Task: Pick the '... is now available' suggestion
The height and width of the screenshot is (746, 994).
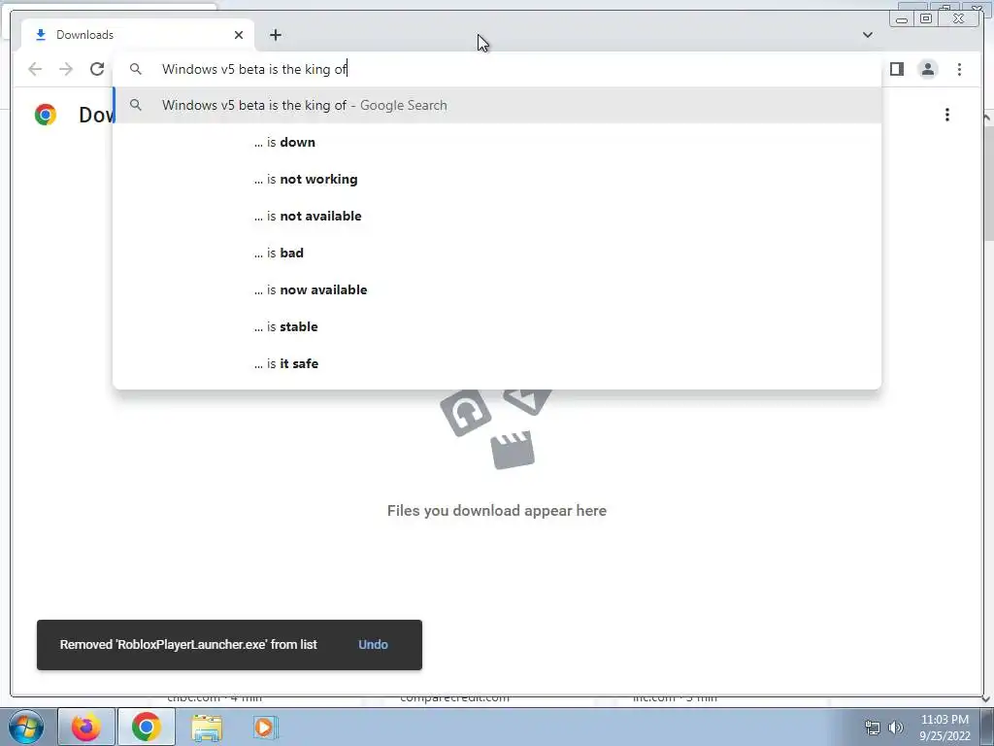Action: pyautogui.click(x=497, y=289)
